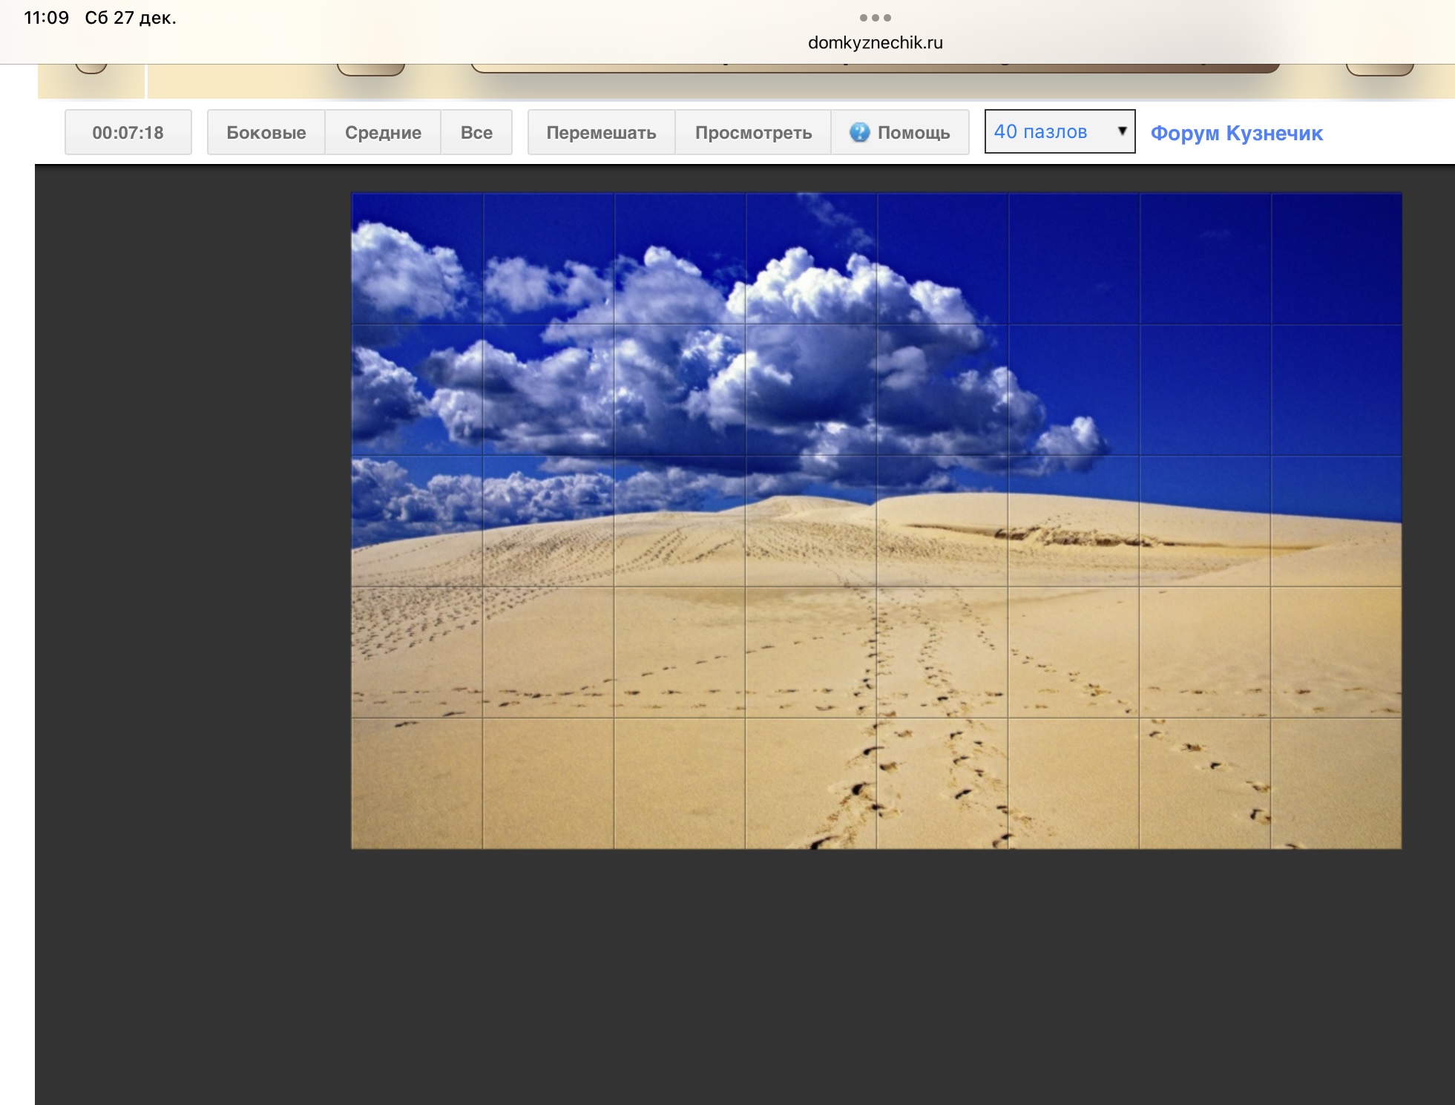Image resolution: width=1455 pixels, height=1105 pixels.
Task: Show only Боковые edge pieces
Action: click(266, 133)
